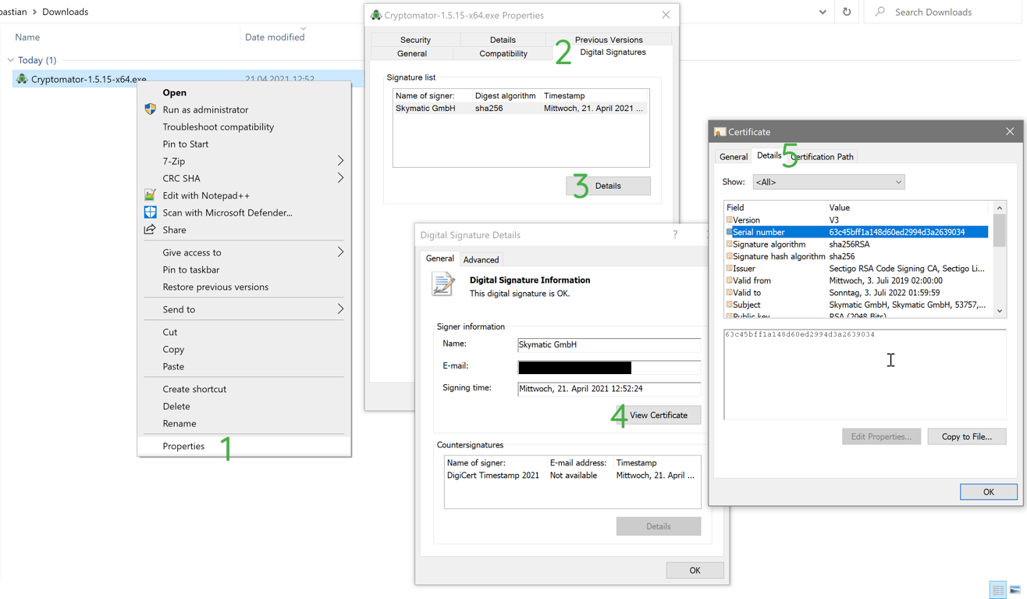1027x599 pixels.
Task: Switch Explorer to details view icon
Action: pyautogui.click(x=998, y=590)
